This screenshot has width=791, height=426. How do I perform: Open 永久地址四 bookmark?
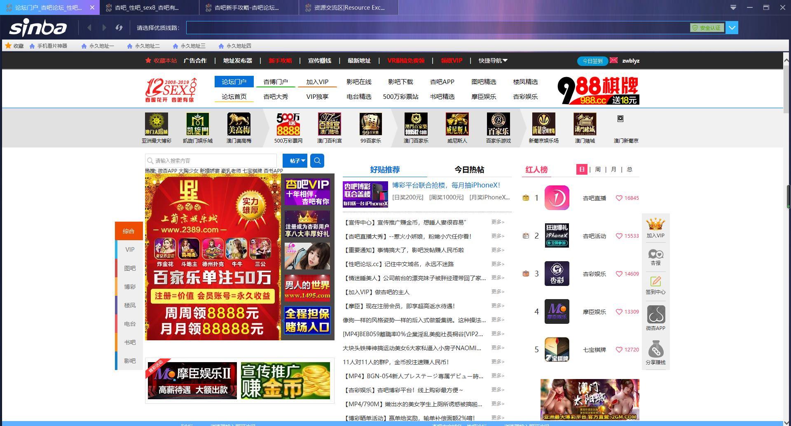tap(235, 46)
